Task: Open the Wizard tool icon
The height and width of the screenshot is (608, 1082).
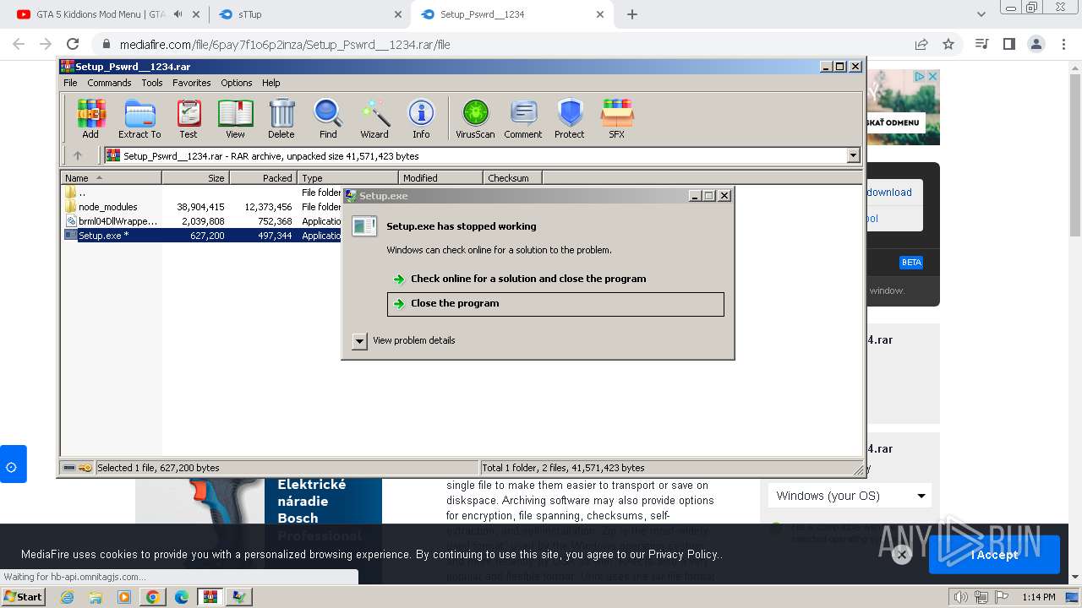Action: coord(374,118)
